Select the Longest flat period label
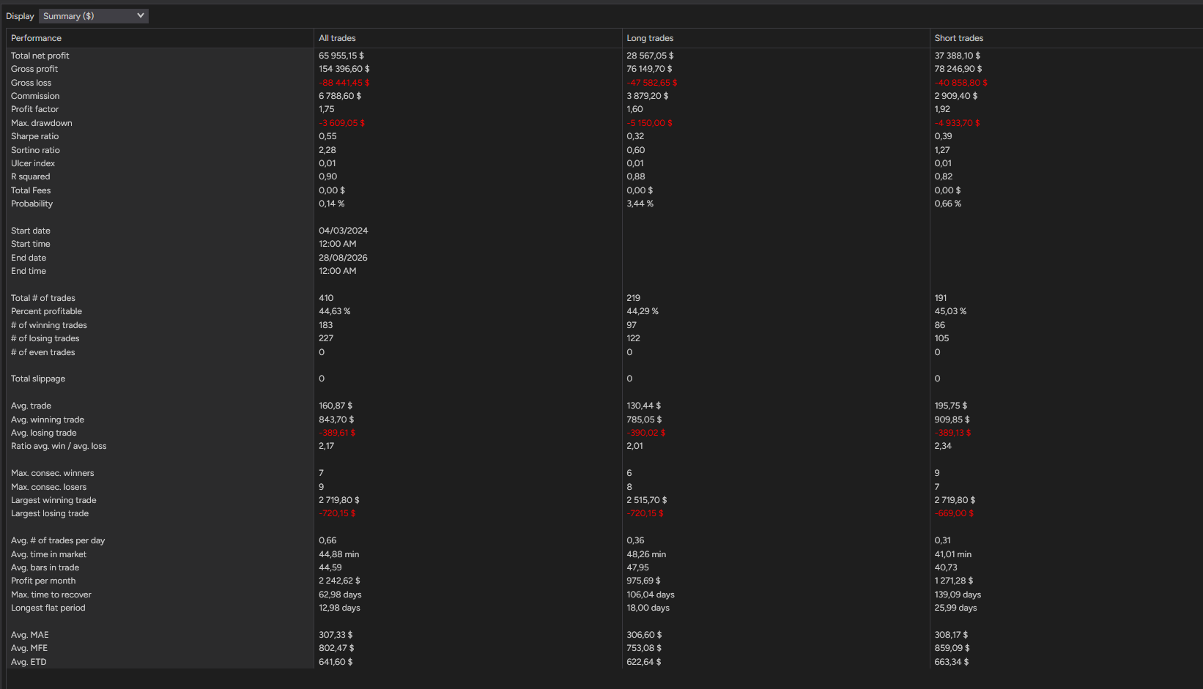Screen dimensions: 1203x689 click(x=48, y=608)
